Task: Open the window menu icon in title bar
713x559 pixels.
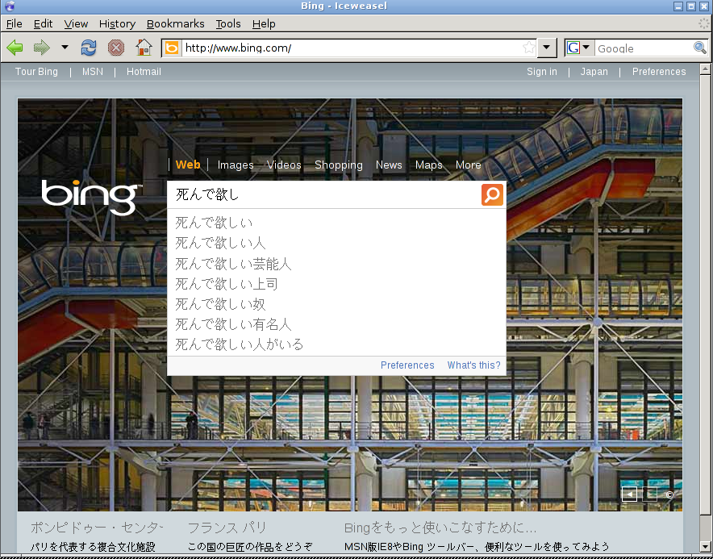Action: [10, 6]
